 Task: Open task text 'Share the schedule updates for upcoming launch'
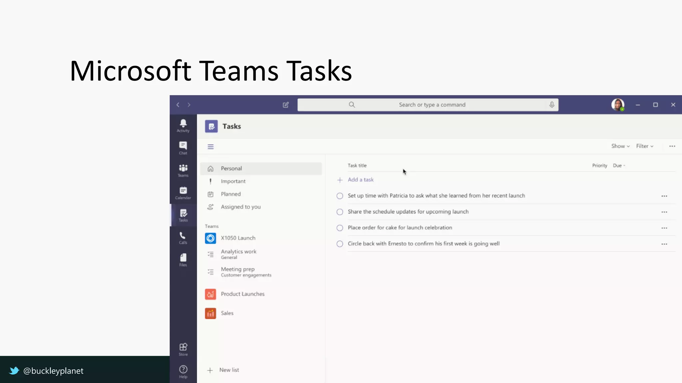408,212
